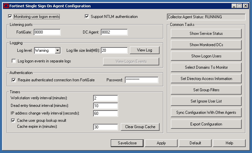
Task: Open Set Group Filters
Action: 206,90
